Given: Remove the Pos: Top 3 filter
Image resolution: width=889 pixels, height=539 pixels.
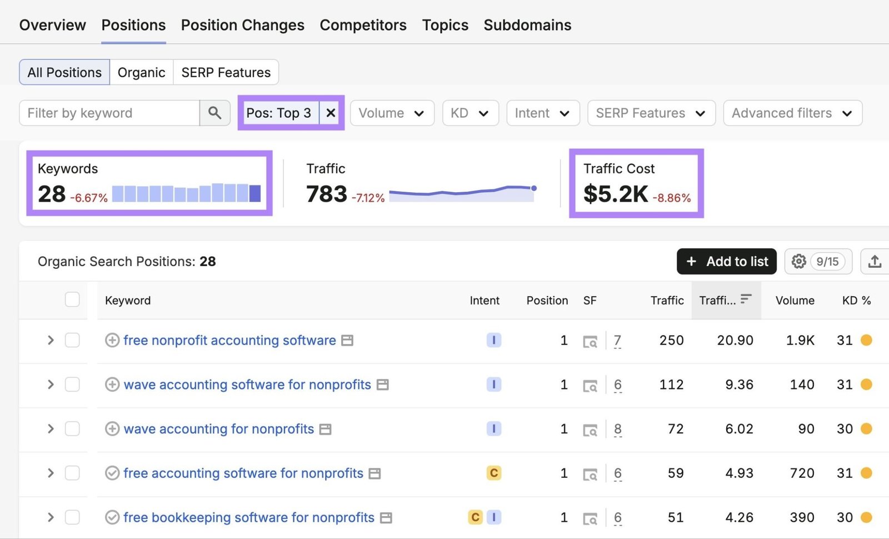Looking at the screenshot, I should [x=331, y=113].
